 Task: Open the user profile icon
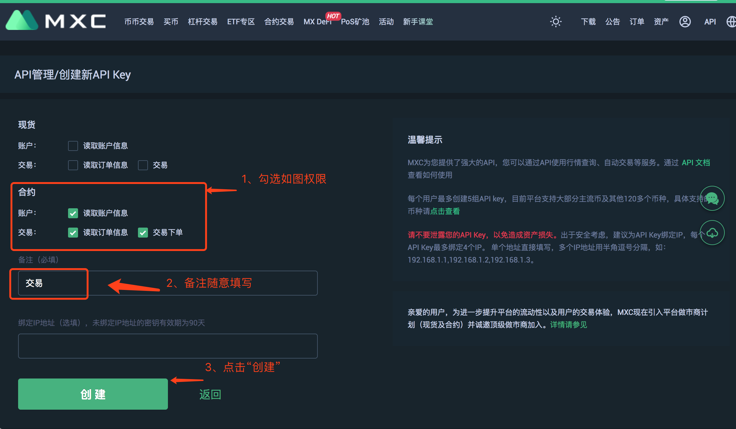coord(685,22)
